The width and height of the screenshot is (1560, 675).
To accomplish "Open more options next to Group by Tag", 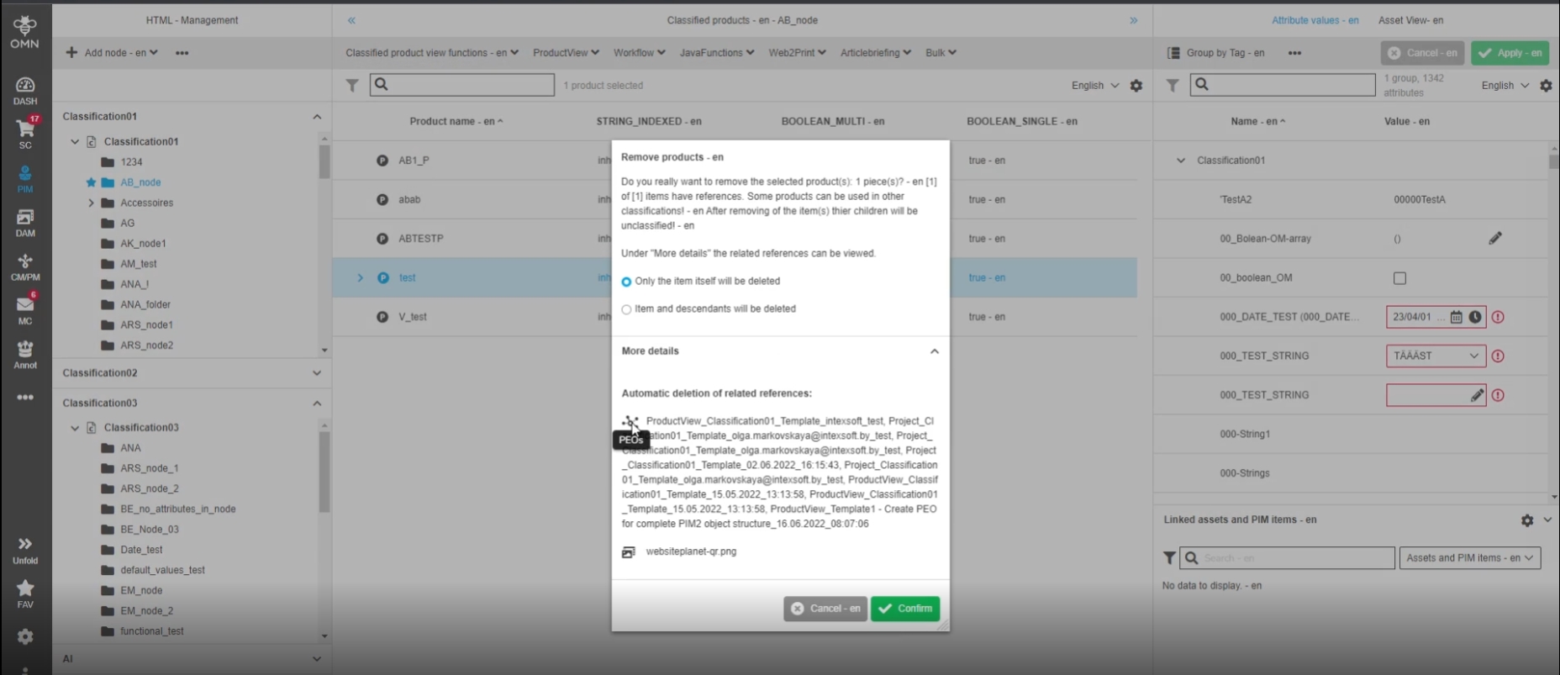I will tap(1294, 53).
